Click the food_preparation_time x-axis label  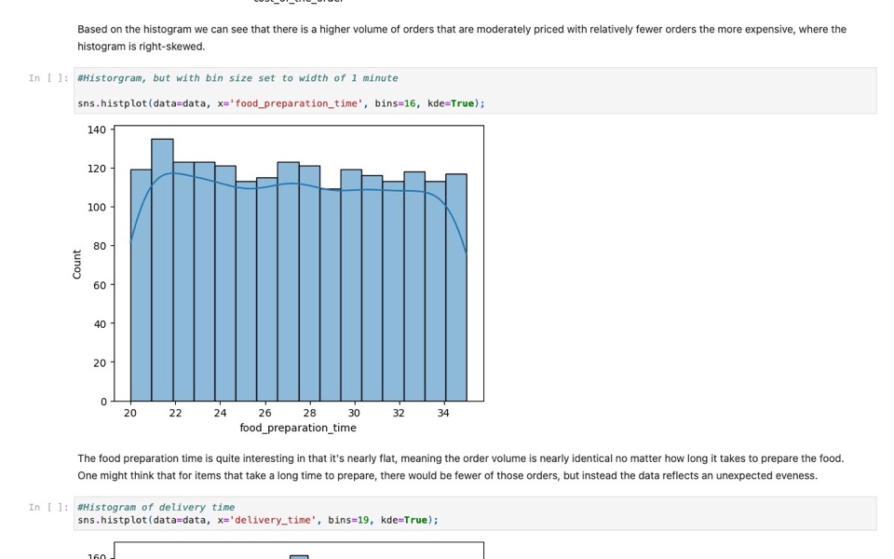(x=298, y=428)
